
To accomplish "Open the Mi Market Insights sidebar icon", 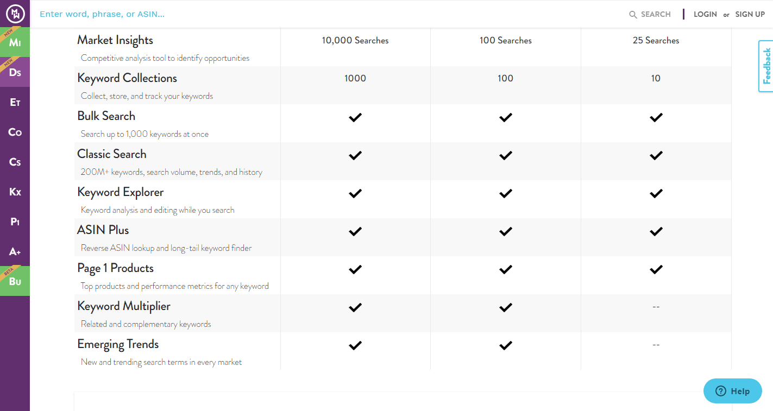I will 15,42.
